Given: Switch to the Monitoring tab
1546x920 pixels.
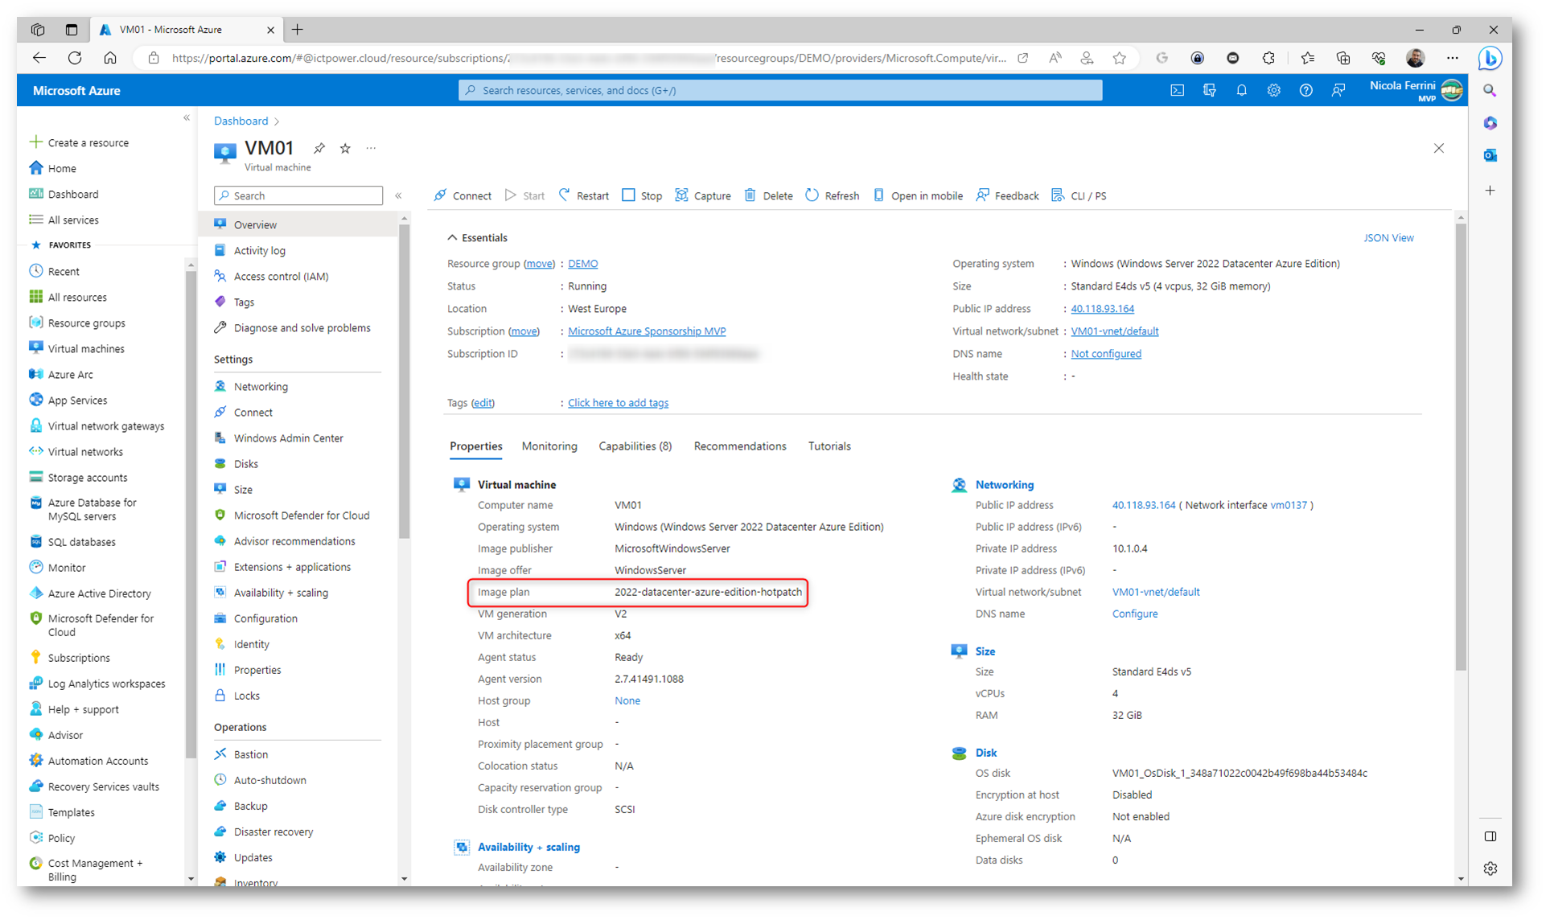Looking at the screenshot, I should click(x=549, y=446).
